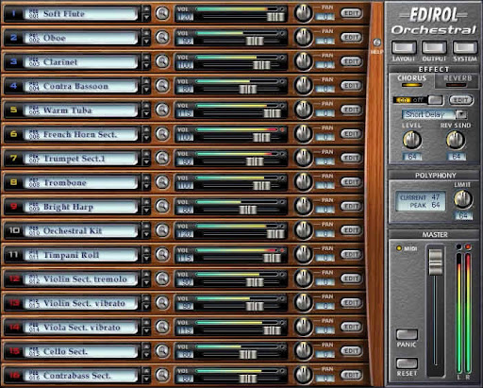The image size is (483, 388).
Task: Browse sounds for Warm Tuba magnifier
Action: (162, 110)
